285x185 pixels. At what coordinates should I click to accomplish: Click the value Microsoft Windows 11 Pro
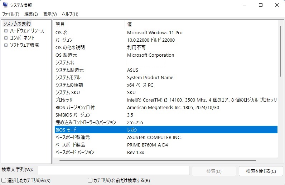point(155,32)
